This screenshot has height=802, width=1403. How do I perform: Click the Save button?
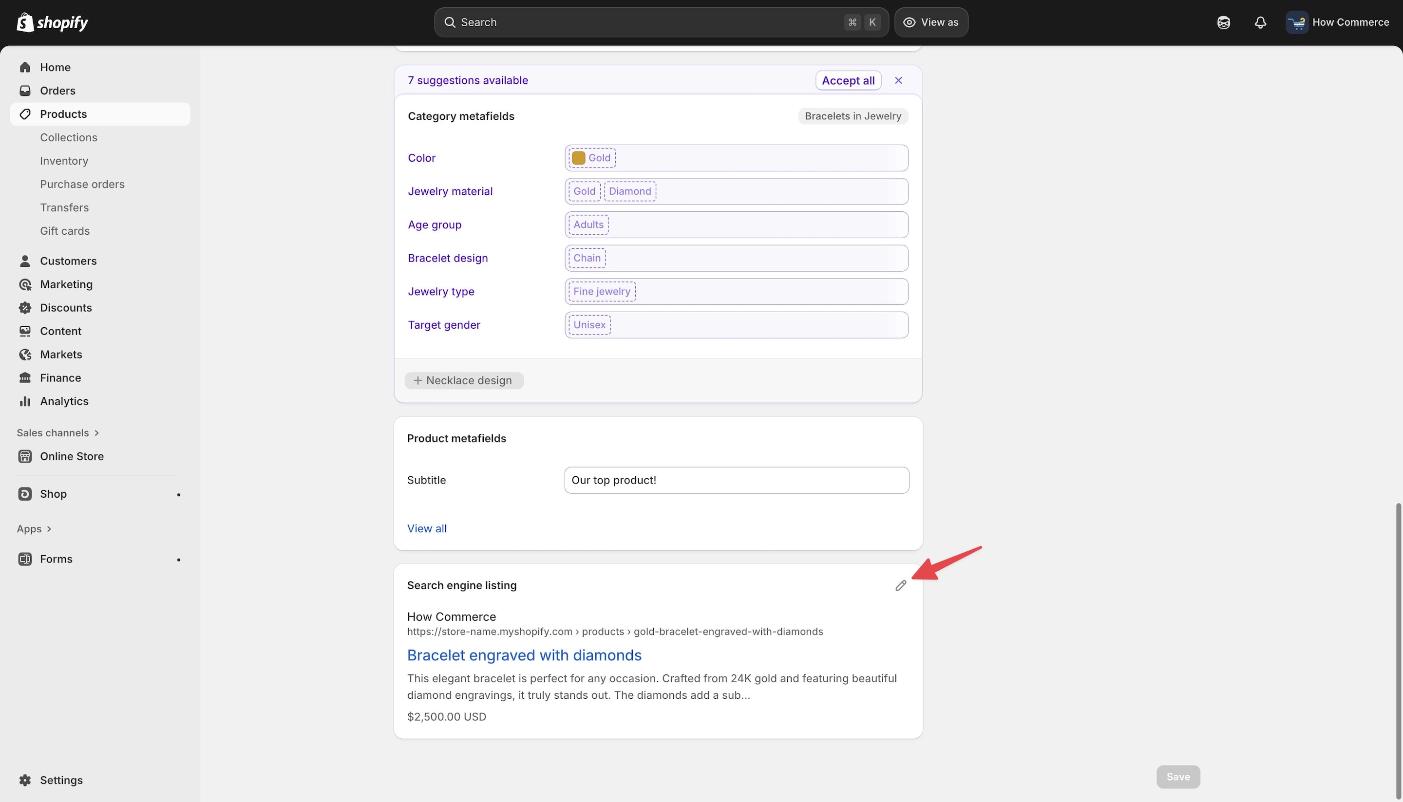coord(1177,777)
